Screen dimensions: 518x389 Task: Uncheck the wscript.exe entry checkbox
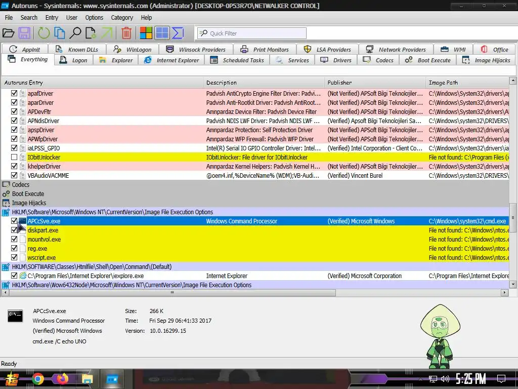(14, 257)
